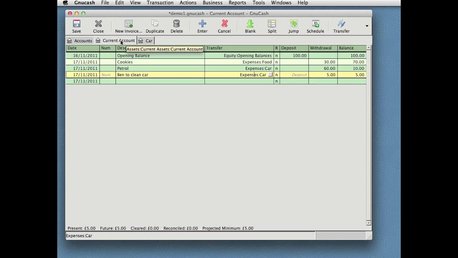The height and width of the screenshot is (258, 458).
Task: Open the Edit menu
Action: pos(120,3)
